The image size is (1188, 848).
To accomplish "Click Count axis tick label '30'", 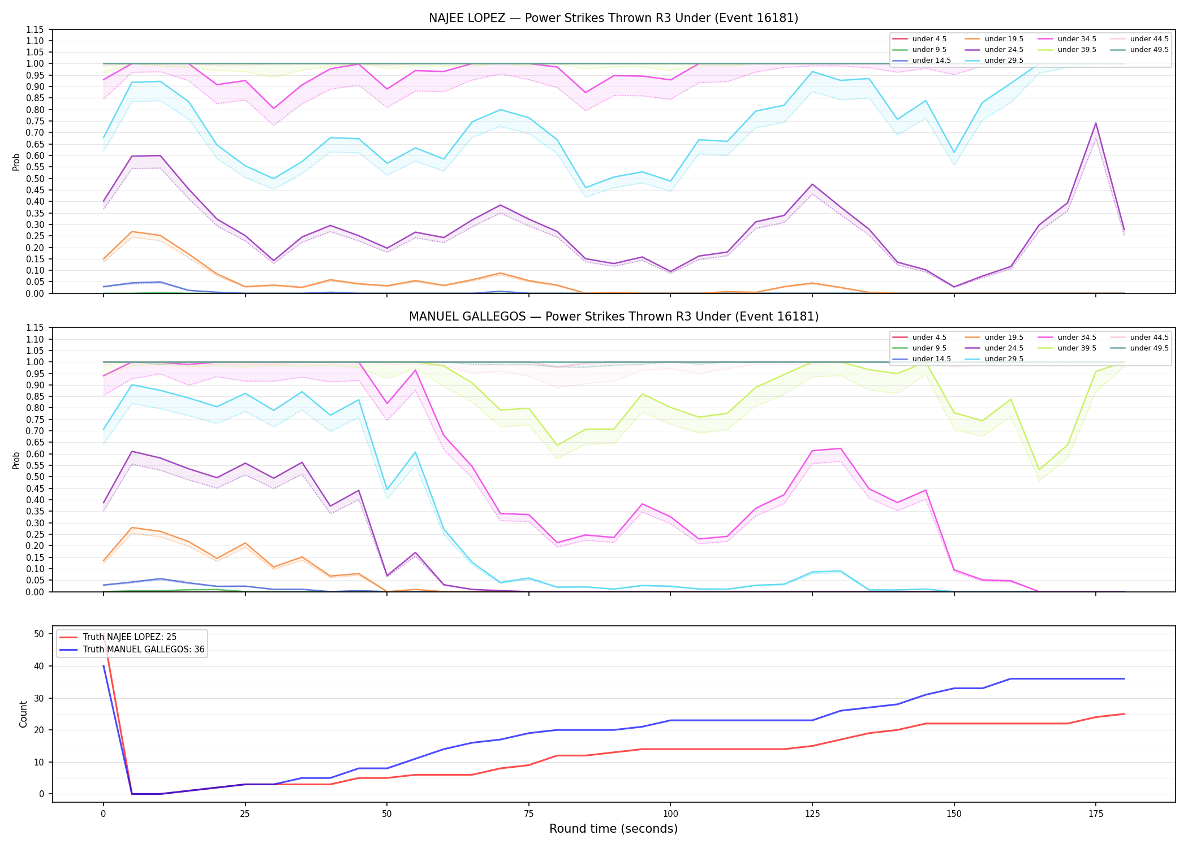I will (x=39, y=698).
